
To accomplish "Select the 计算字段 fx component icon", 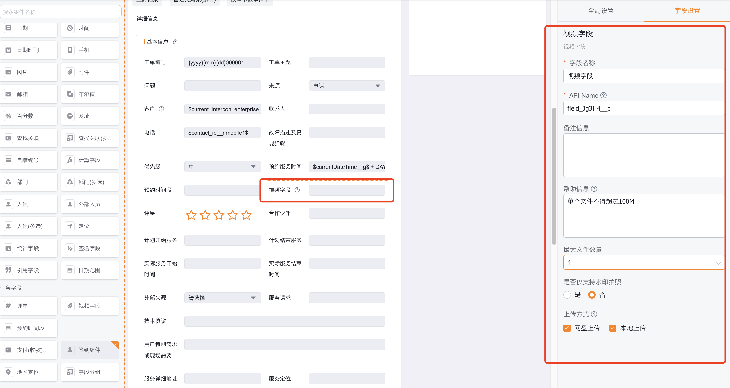I will tap(70, 160).
